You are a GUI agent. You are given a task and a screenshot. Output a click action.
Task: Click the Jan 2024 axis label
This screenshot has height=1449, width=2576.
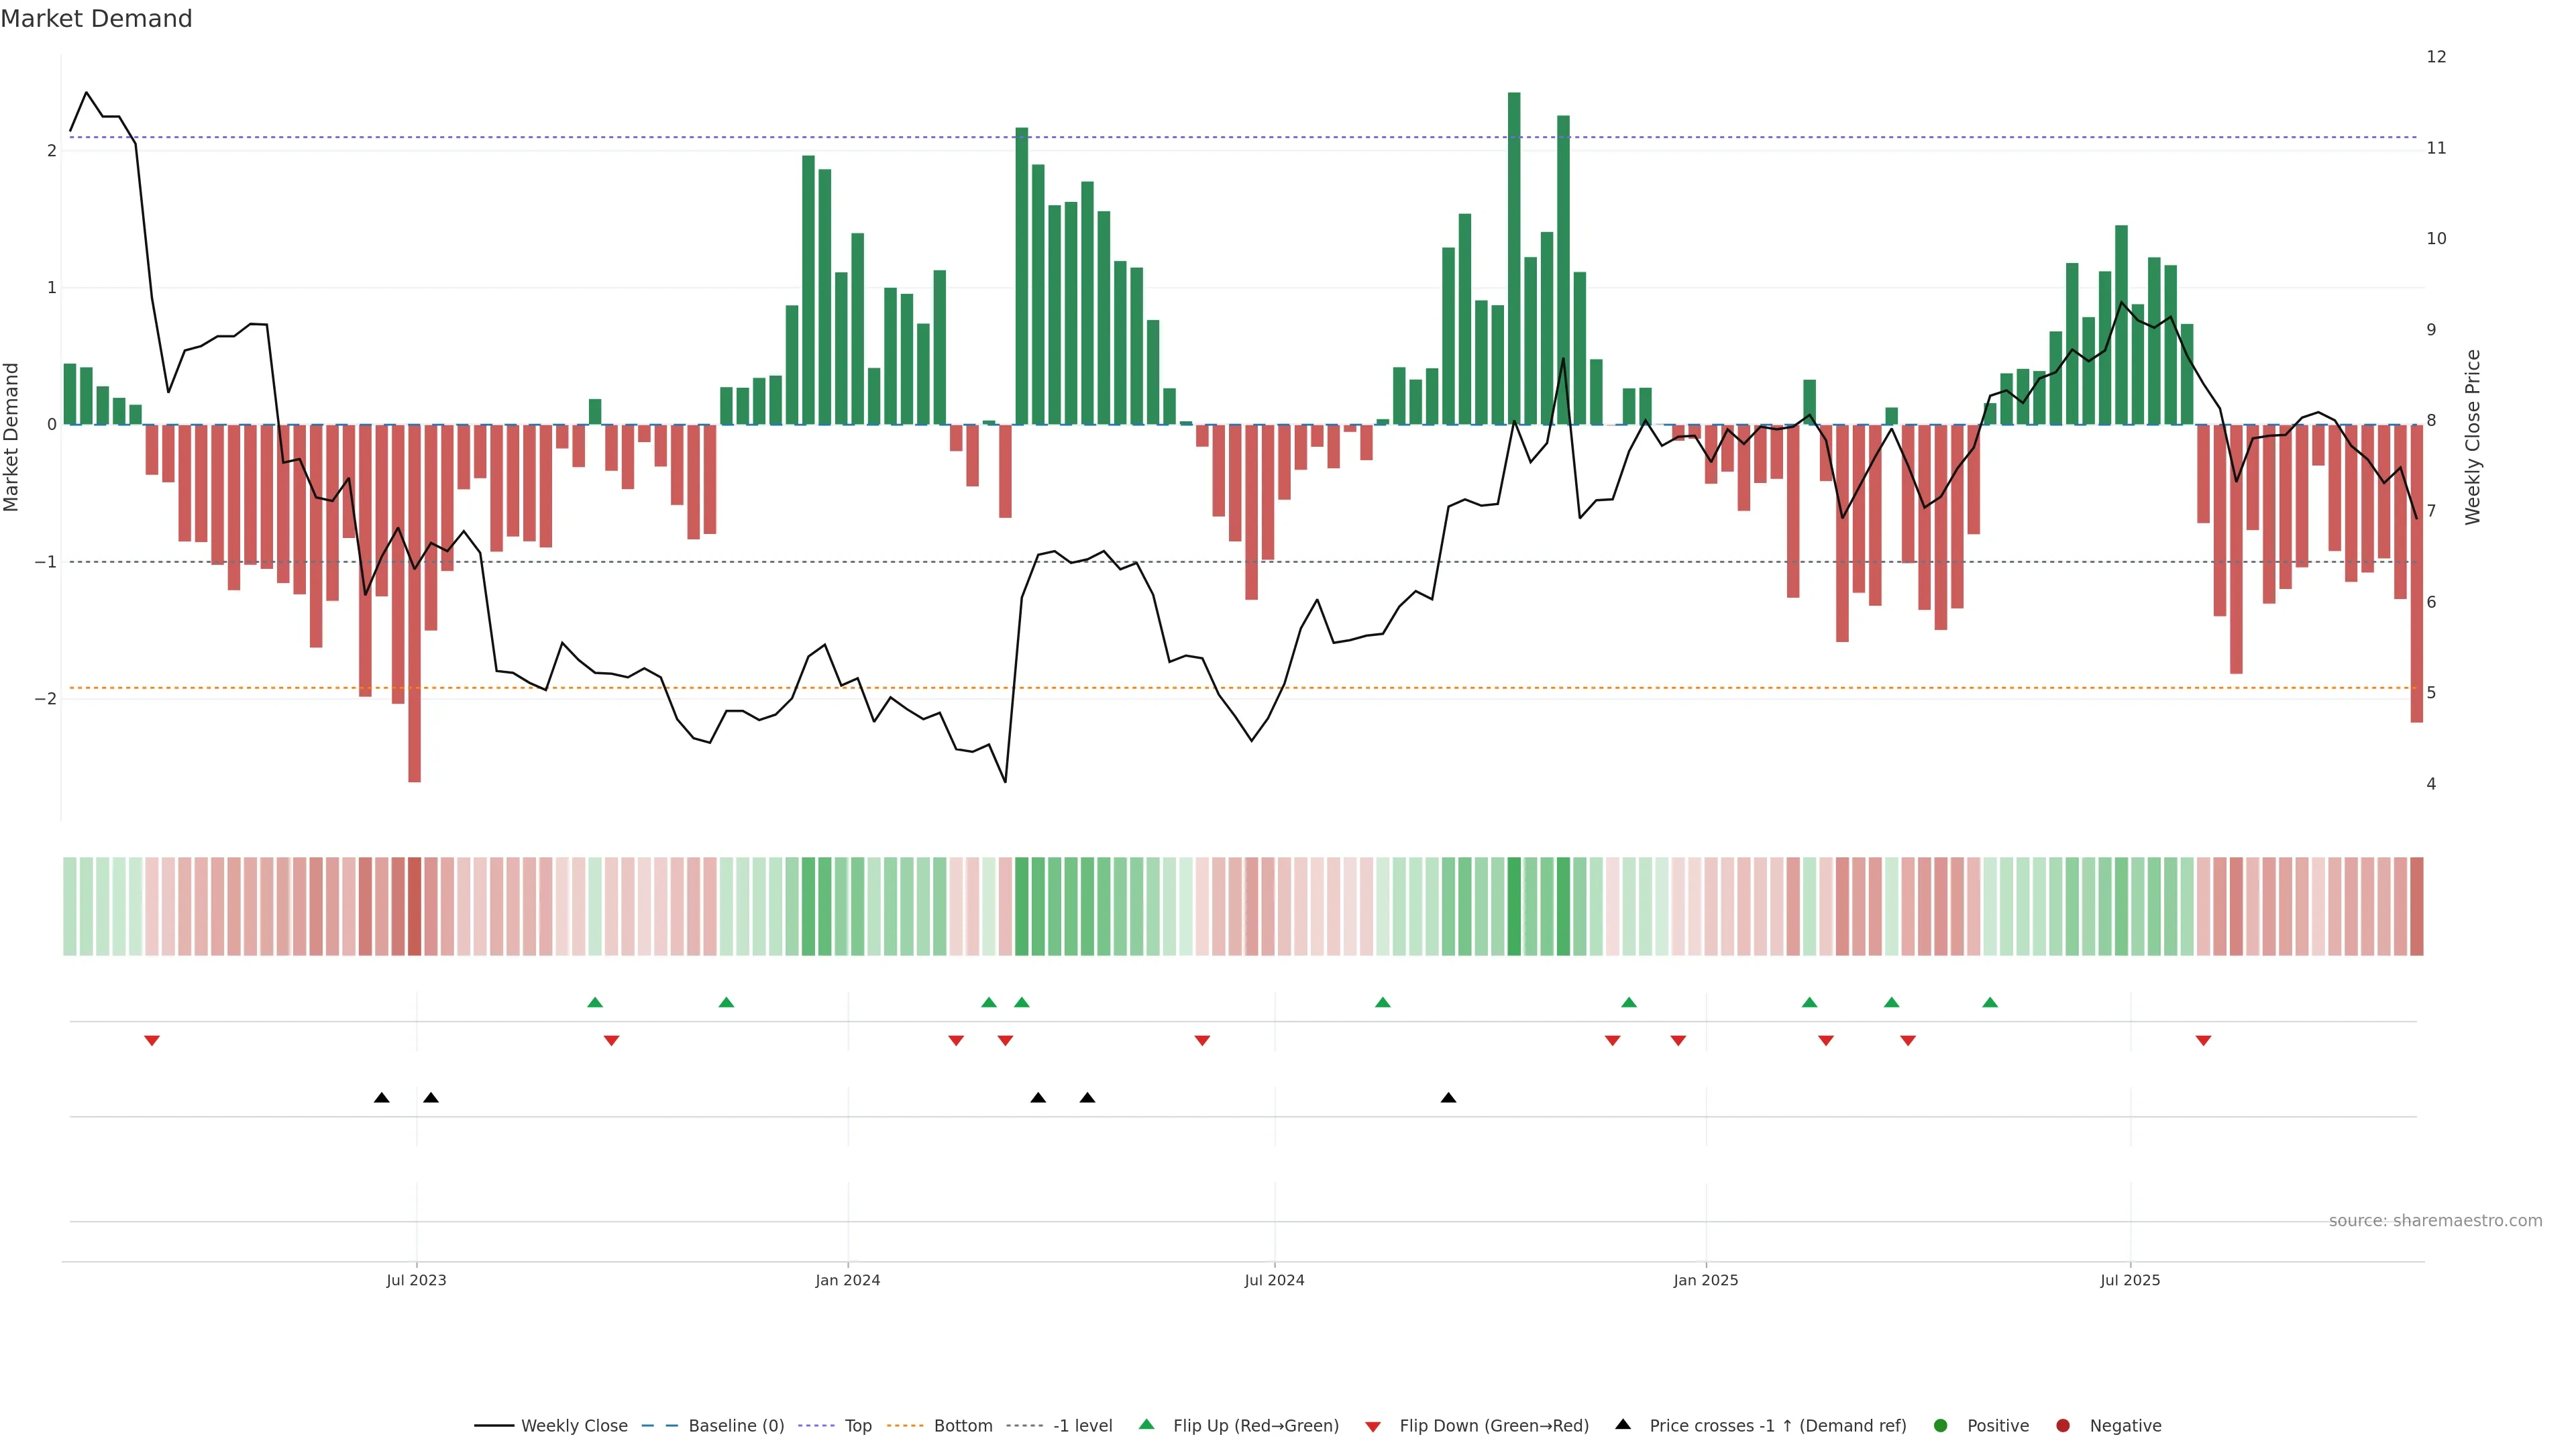tap(847, 1280)
